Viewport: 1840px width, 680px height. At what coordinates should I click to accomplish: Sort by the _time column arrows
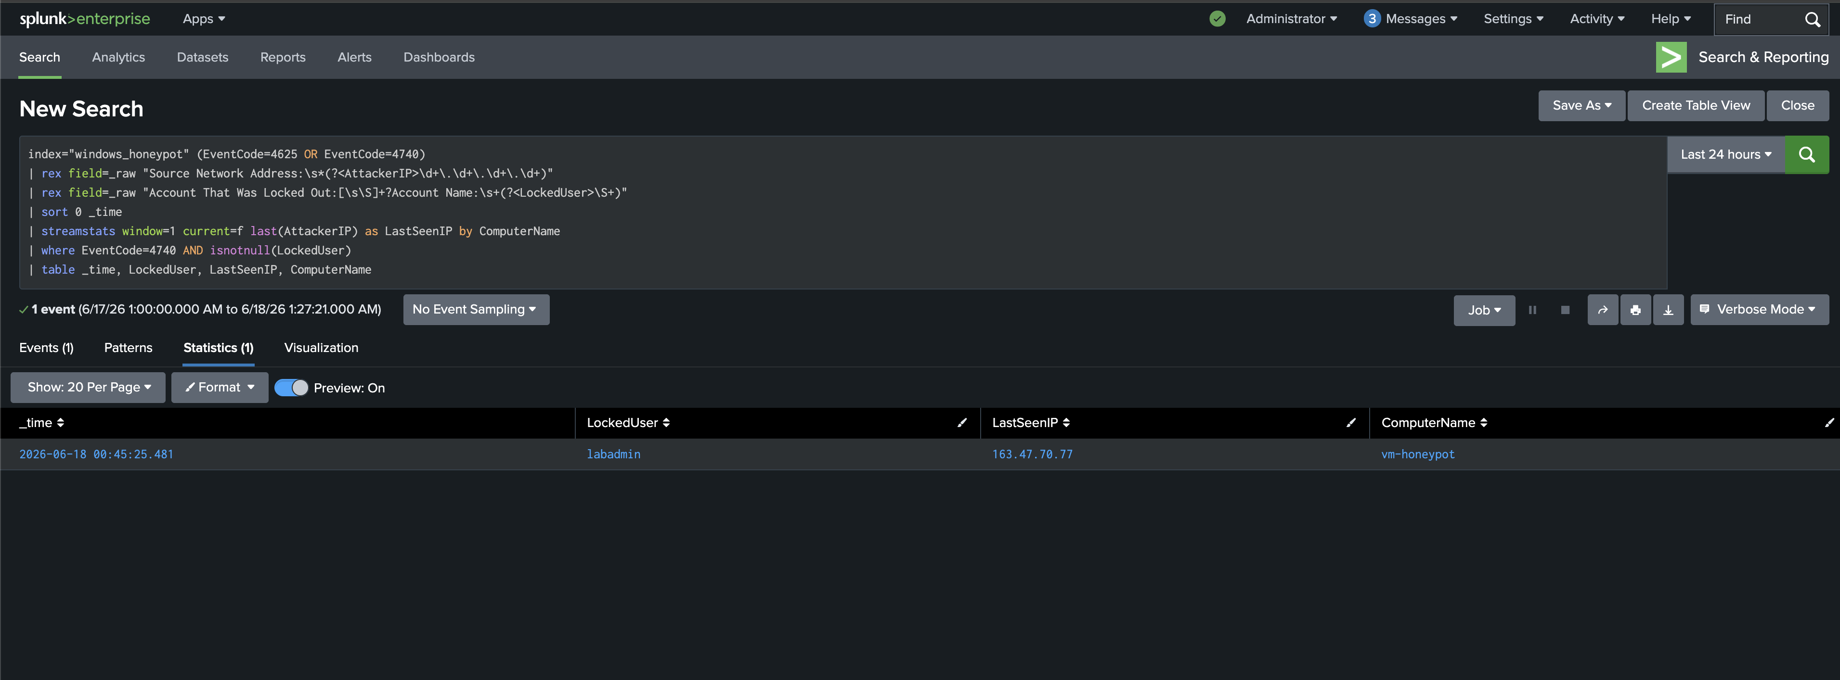pos(60,422)
